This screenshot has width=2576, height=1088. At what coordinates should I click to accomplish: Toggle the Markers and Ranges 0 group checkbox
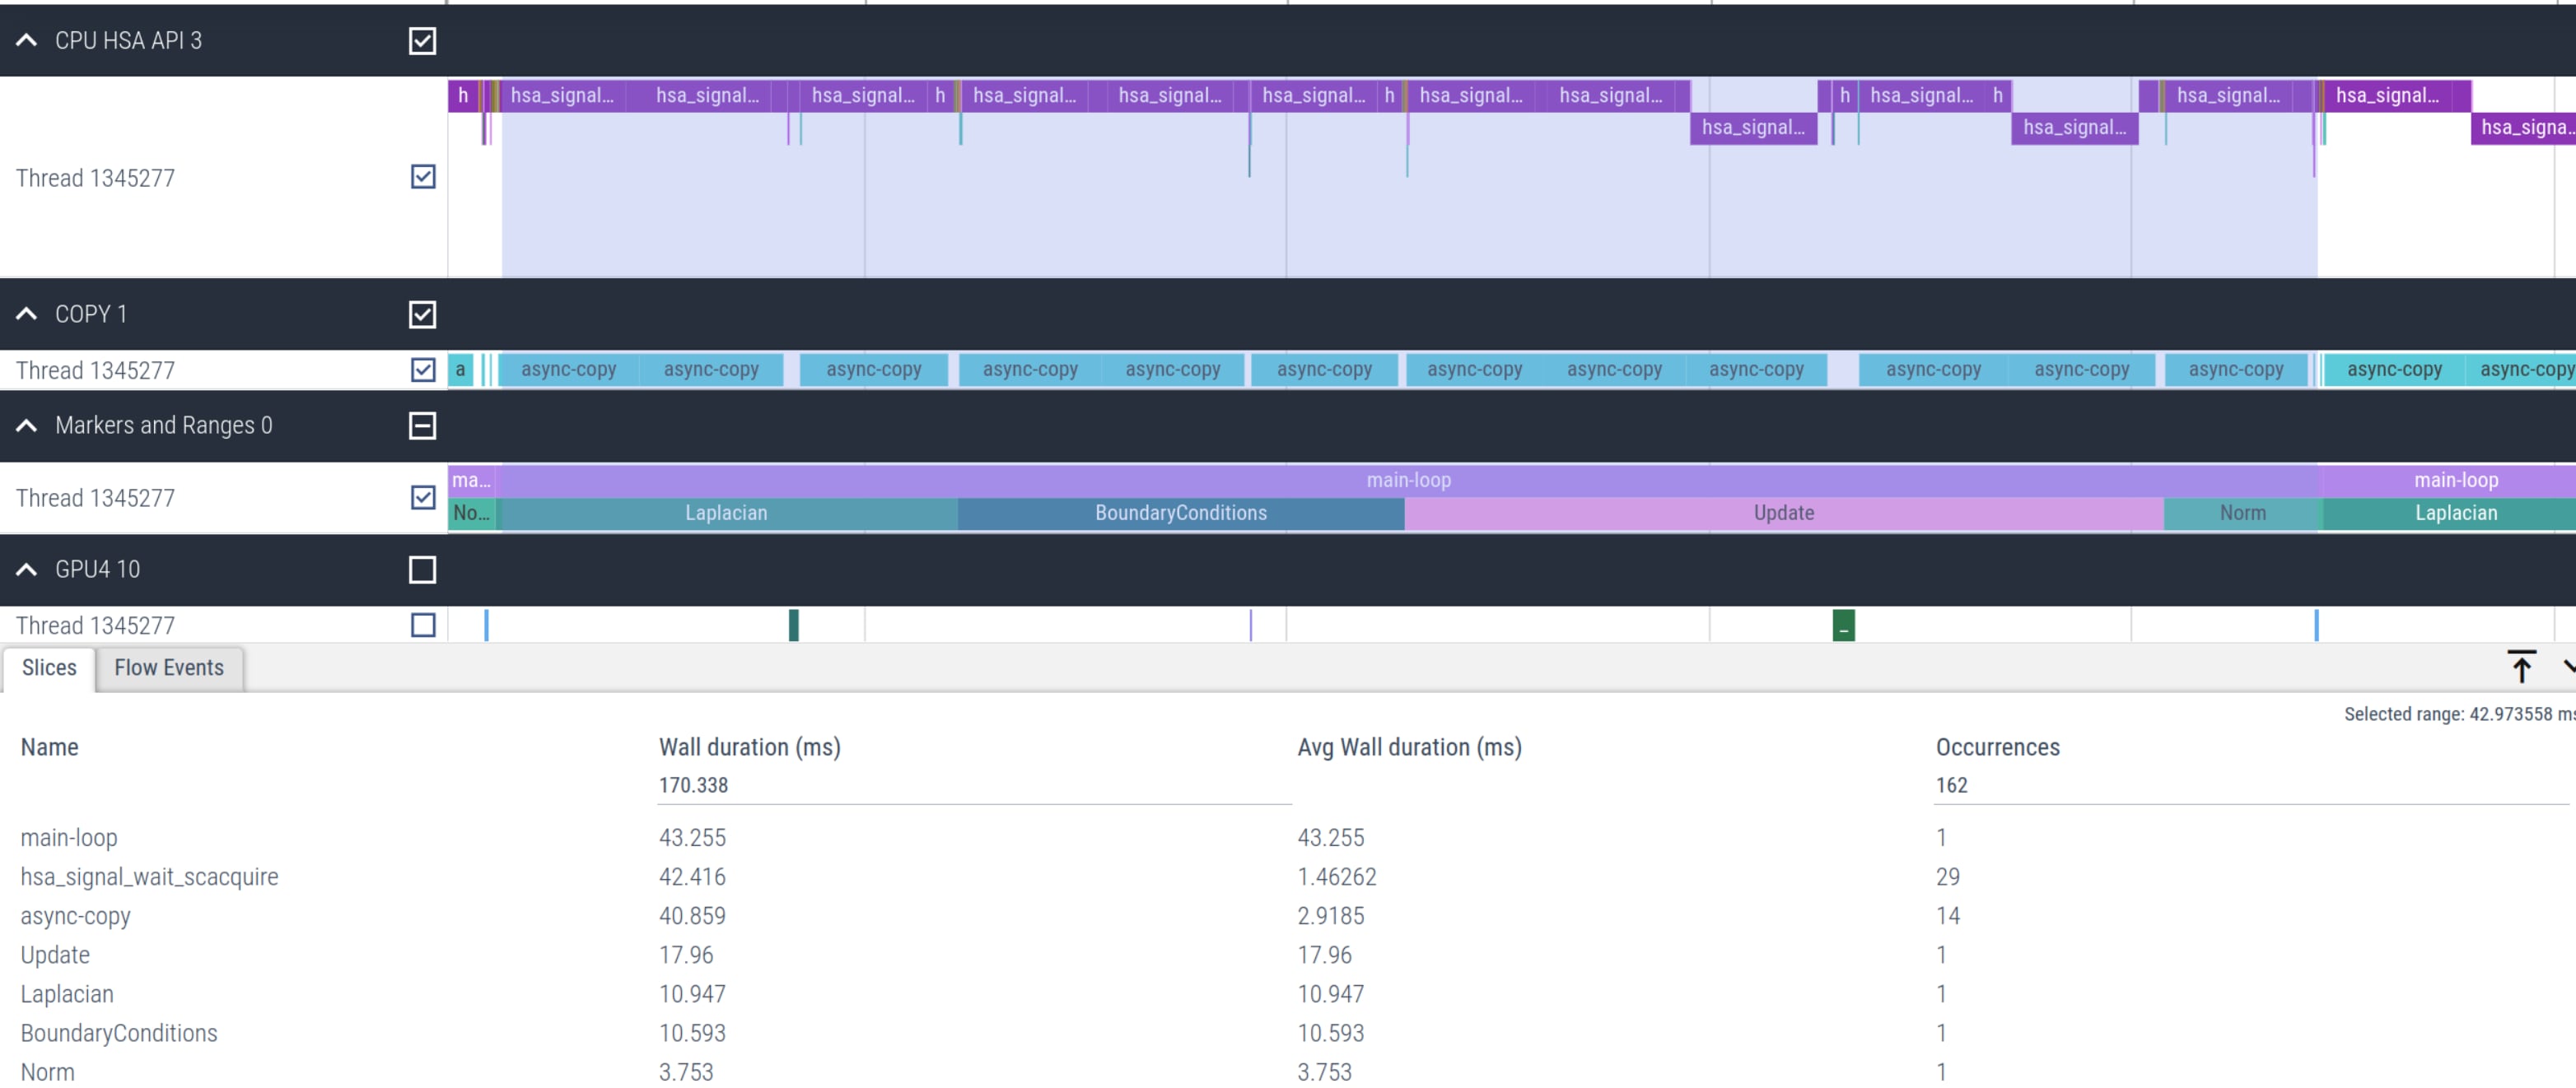tap(422, 425)
